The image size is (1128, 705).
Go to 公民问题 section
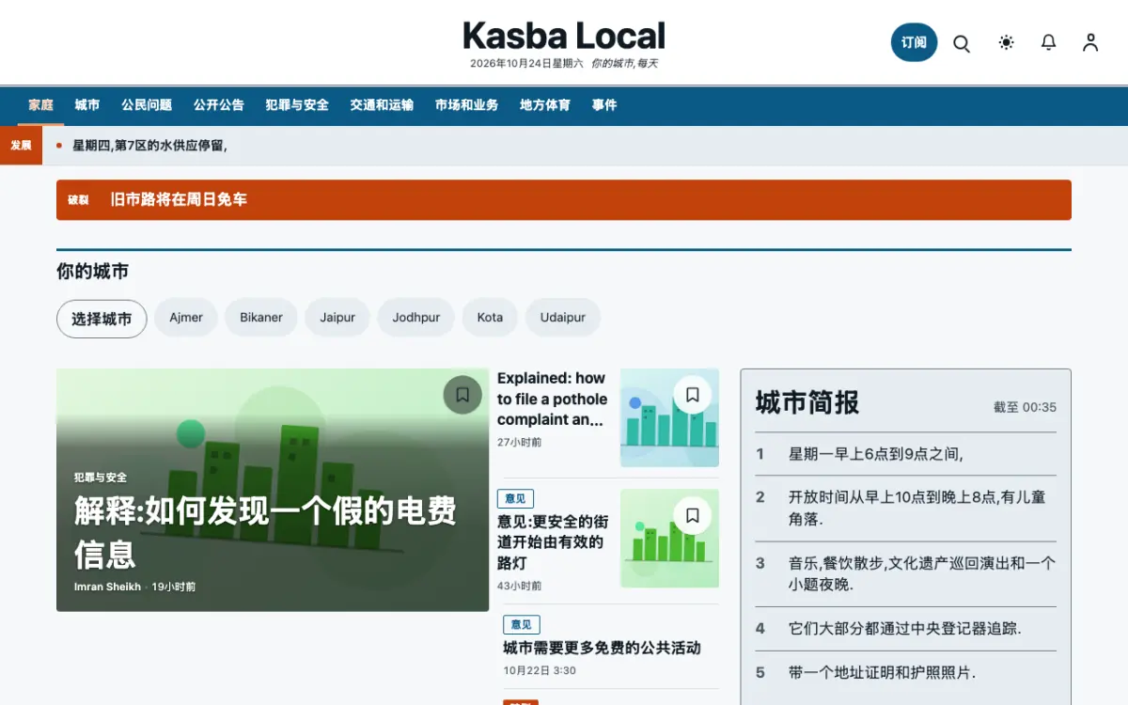147,105
